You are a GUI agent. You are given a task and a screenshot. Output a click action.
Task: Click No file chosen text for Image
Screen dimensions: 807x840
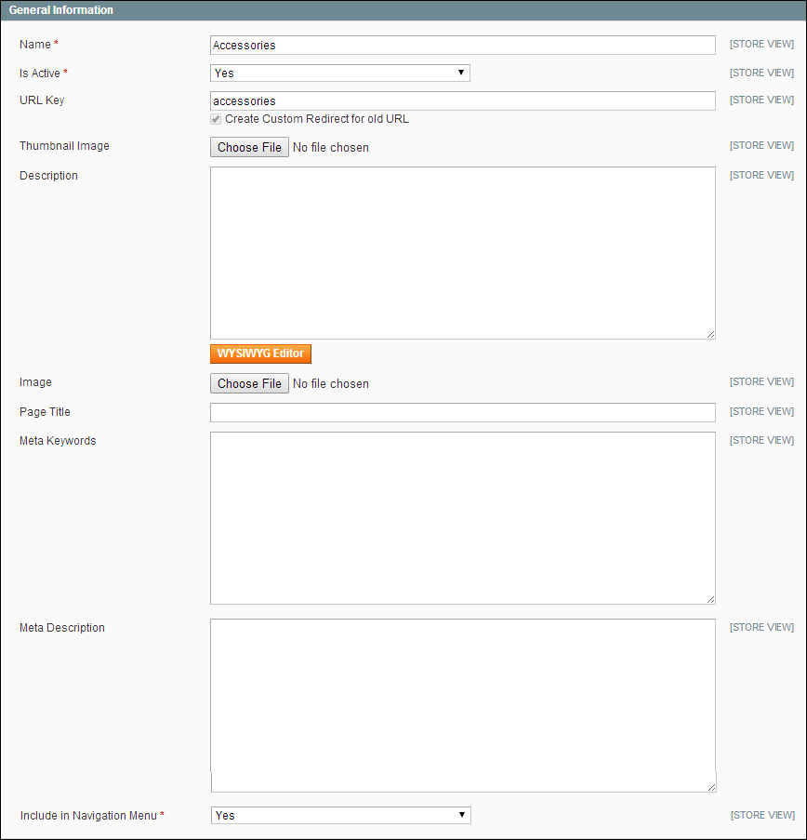point(331,383)
